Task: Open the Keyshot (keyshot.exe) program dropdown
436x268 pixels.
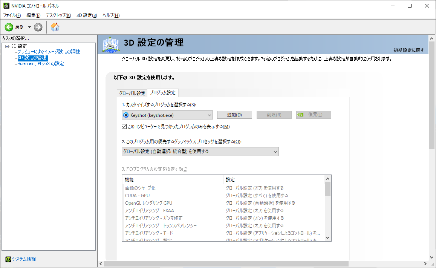Action: pyautogui.click(x=167, y=115)
